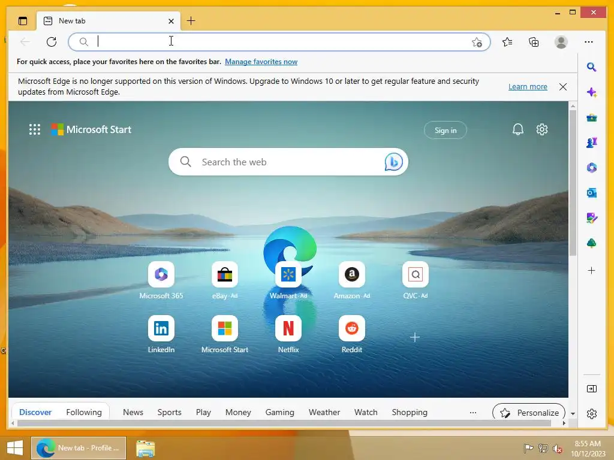Open the tab actions menu icon
614x460 pixels.
(x=23, y=21)
